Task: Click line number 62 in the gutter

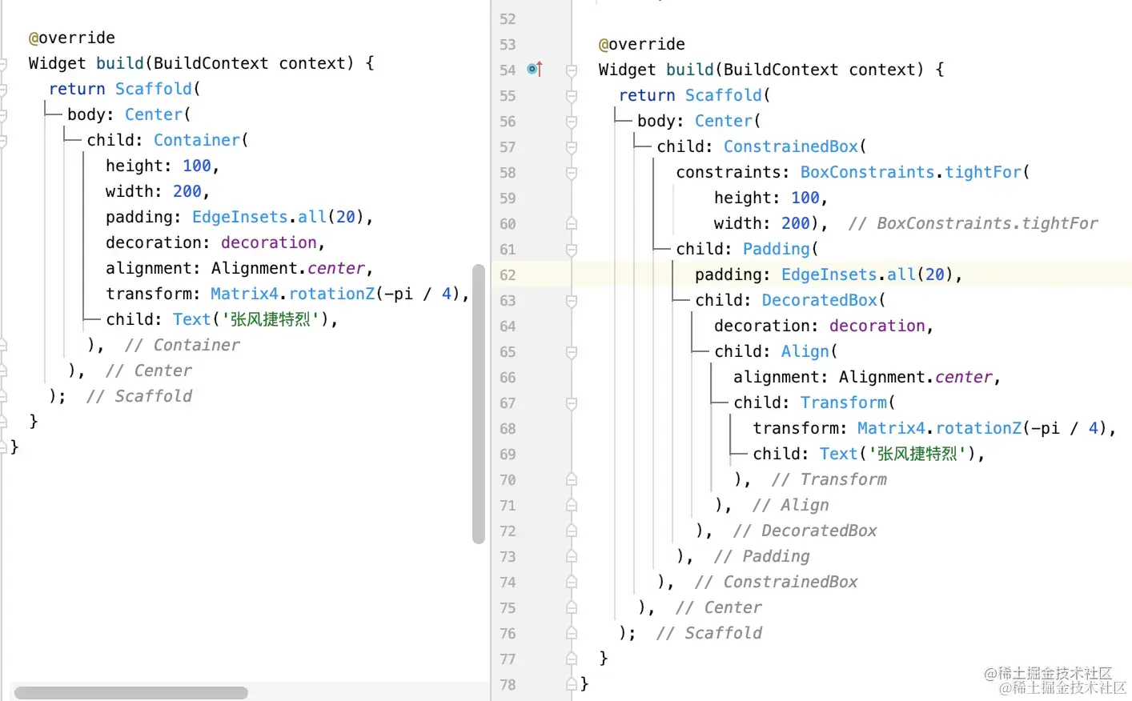Action: coord(508,275)
